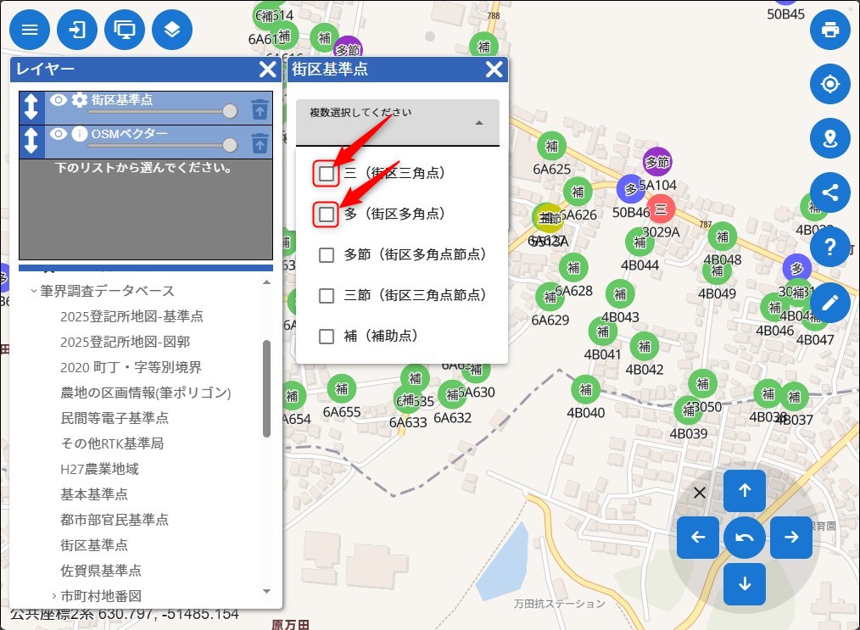The image size is (860, 630).
Task: Enable the 補（補助点） checkbox
Action: click(x=327, y=337)
